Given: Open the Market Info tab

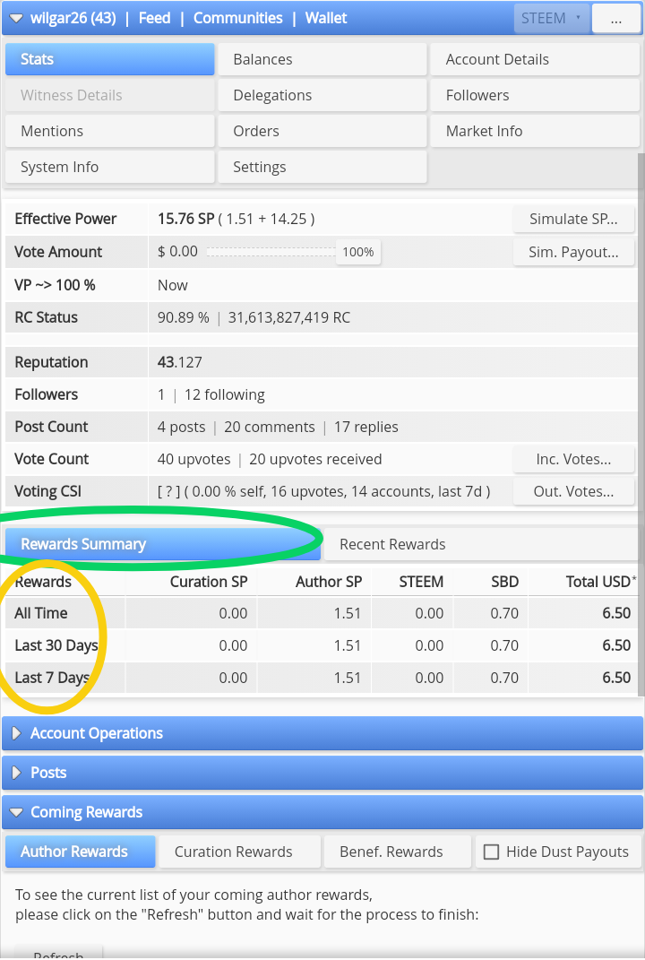Looking at the screenshot, I should pyautogui.click(x=535, y=131).
